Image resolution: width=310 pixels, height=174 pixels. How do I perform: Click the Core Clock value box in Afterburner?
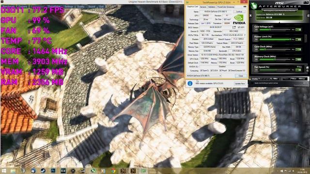[298, 49]
